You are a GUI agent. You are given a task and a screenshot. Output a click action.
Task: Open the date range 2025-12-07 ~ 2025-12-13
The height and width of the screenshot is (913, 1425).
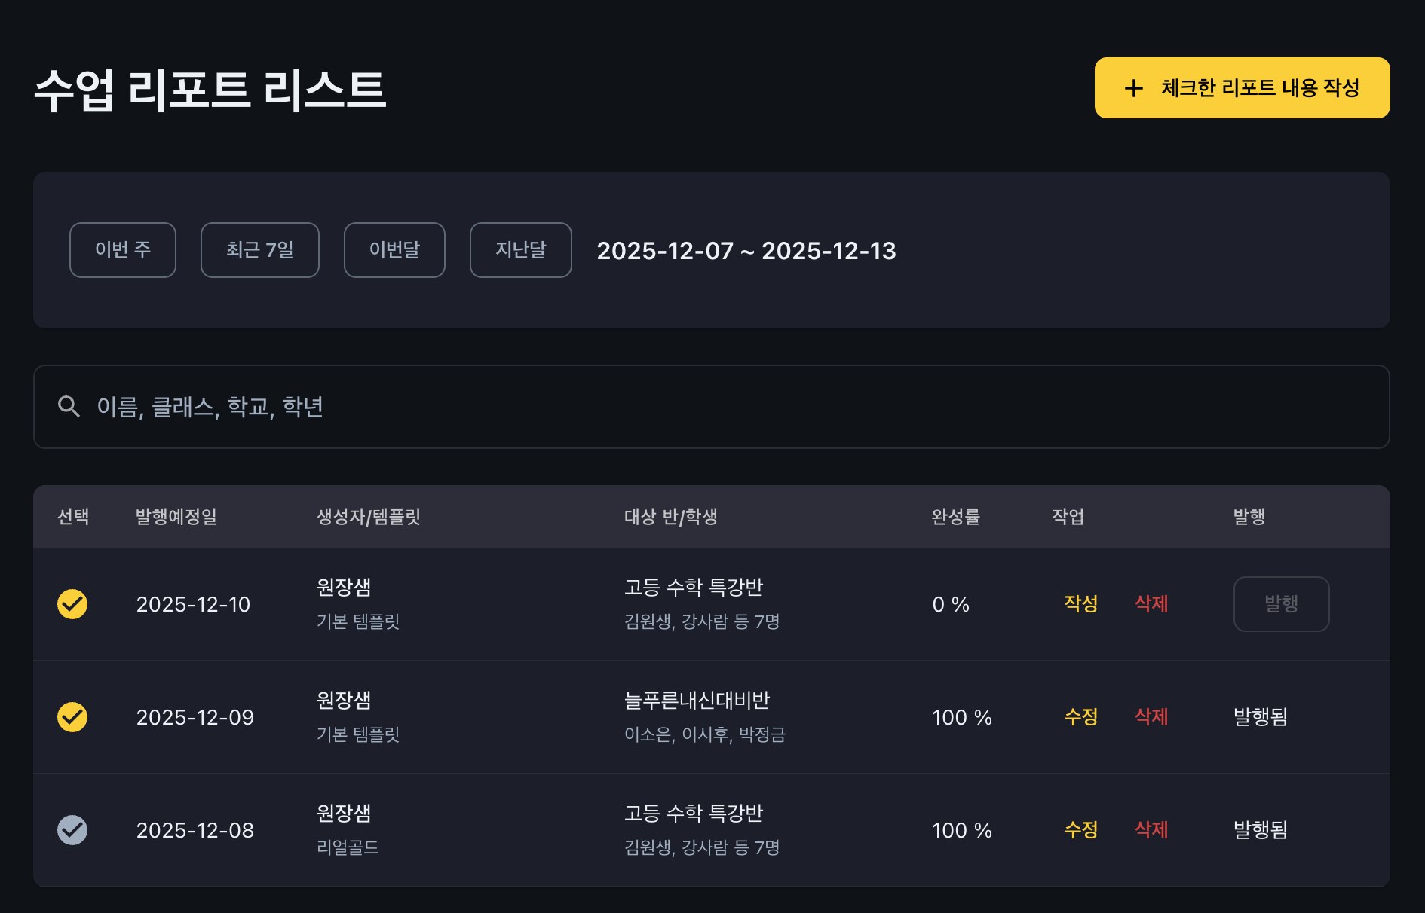point(746,251)
